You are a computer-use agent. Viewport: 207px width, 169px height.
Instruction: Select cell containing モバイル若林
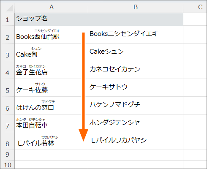coord(52,141)
